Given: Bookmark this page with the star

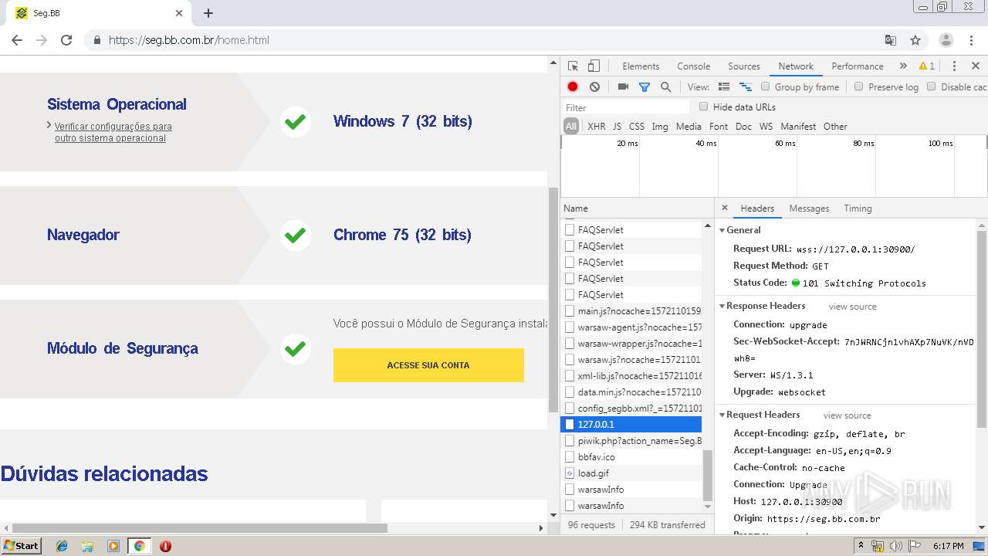Looking at the screenshot, I should 915,40.
